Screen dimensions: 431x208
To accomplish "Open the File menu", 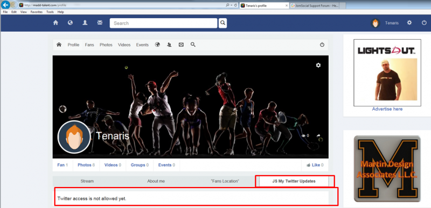I will point(5,12).
